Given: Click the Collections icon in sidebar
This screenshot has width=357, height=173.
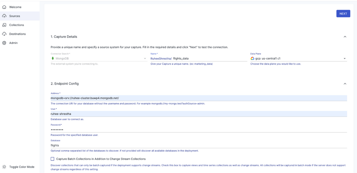Looking at the screenshot, I should coord(4,25).
